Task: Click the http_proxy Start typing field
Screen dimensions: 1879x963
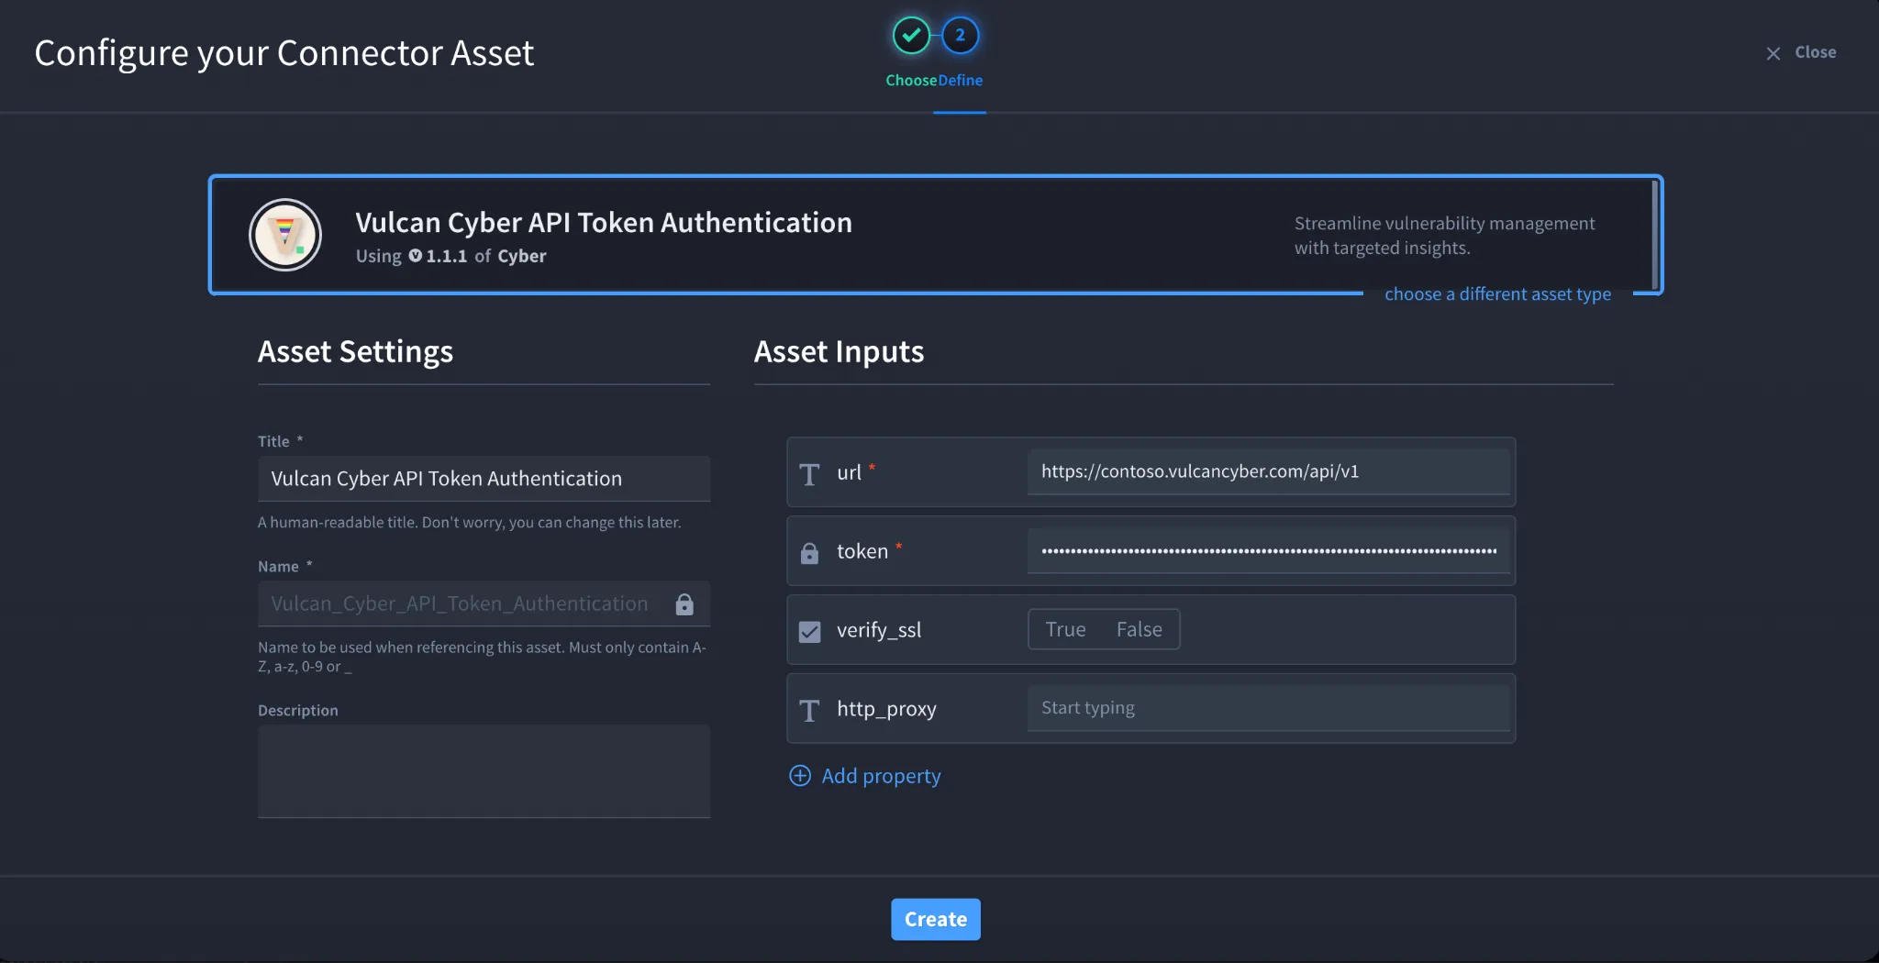Action: click(x=1268, y=708)
